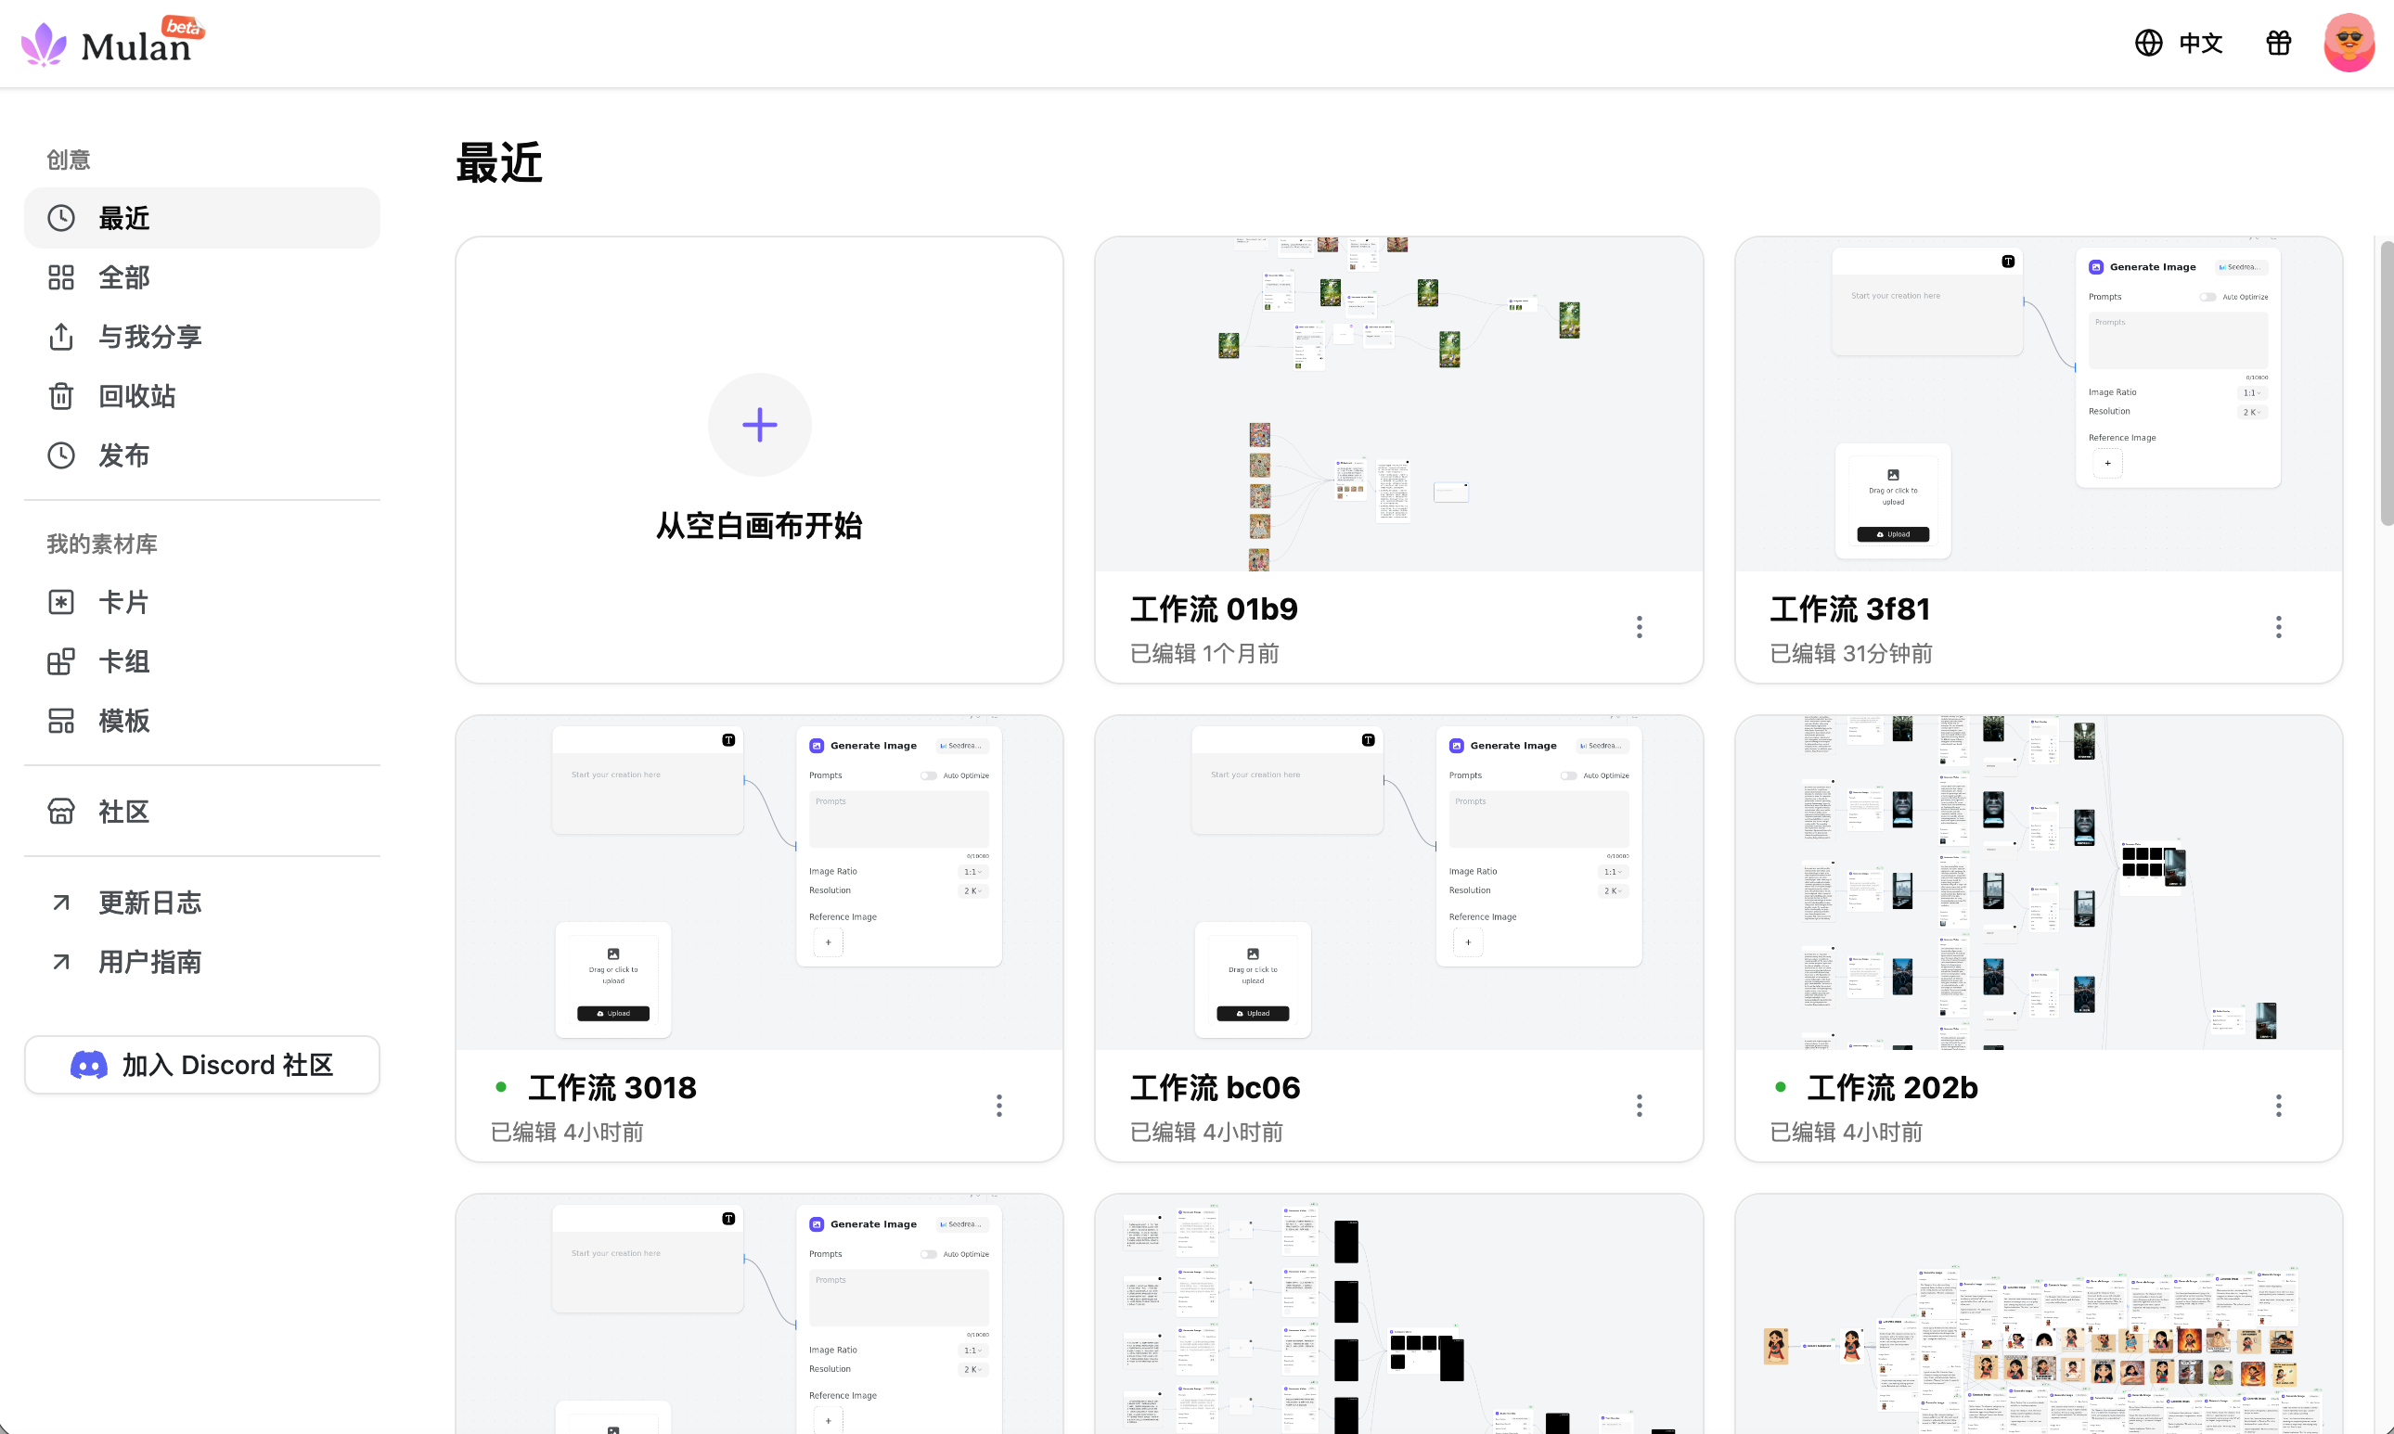Join the Discord community button
Screen dimensions: 2394x1434
202,1065
